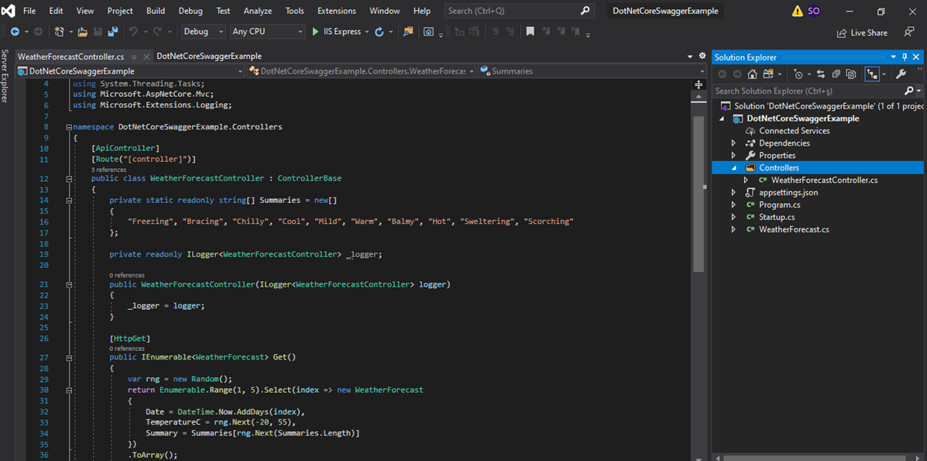The height and width of the screenshot is (461, 927).
Task: Collapse the WeatherForecastController class block
Action: pyautogui.click(x=69, y=178)
